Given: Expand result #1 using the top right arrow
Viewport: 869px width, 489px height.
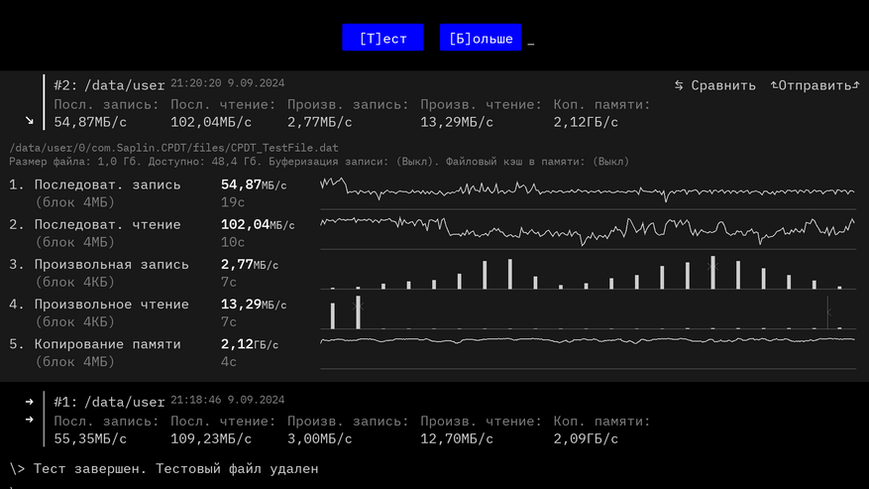Looking at the screenshot, I should pyautogui.click(x=30, y=402).
